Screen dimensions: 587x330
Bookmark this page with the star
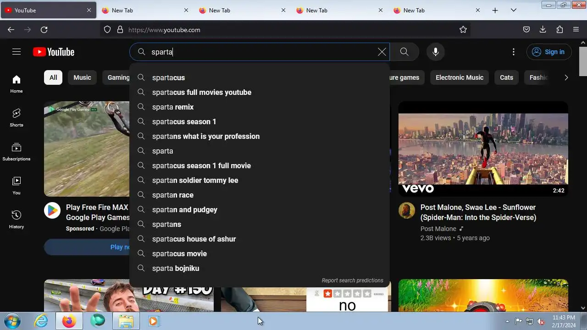click(463, 30)
